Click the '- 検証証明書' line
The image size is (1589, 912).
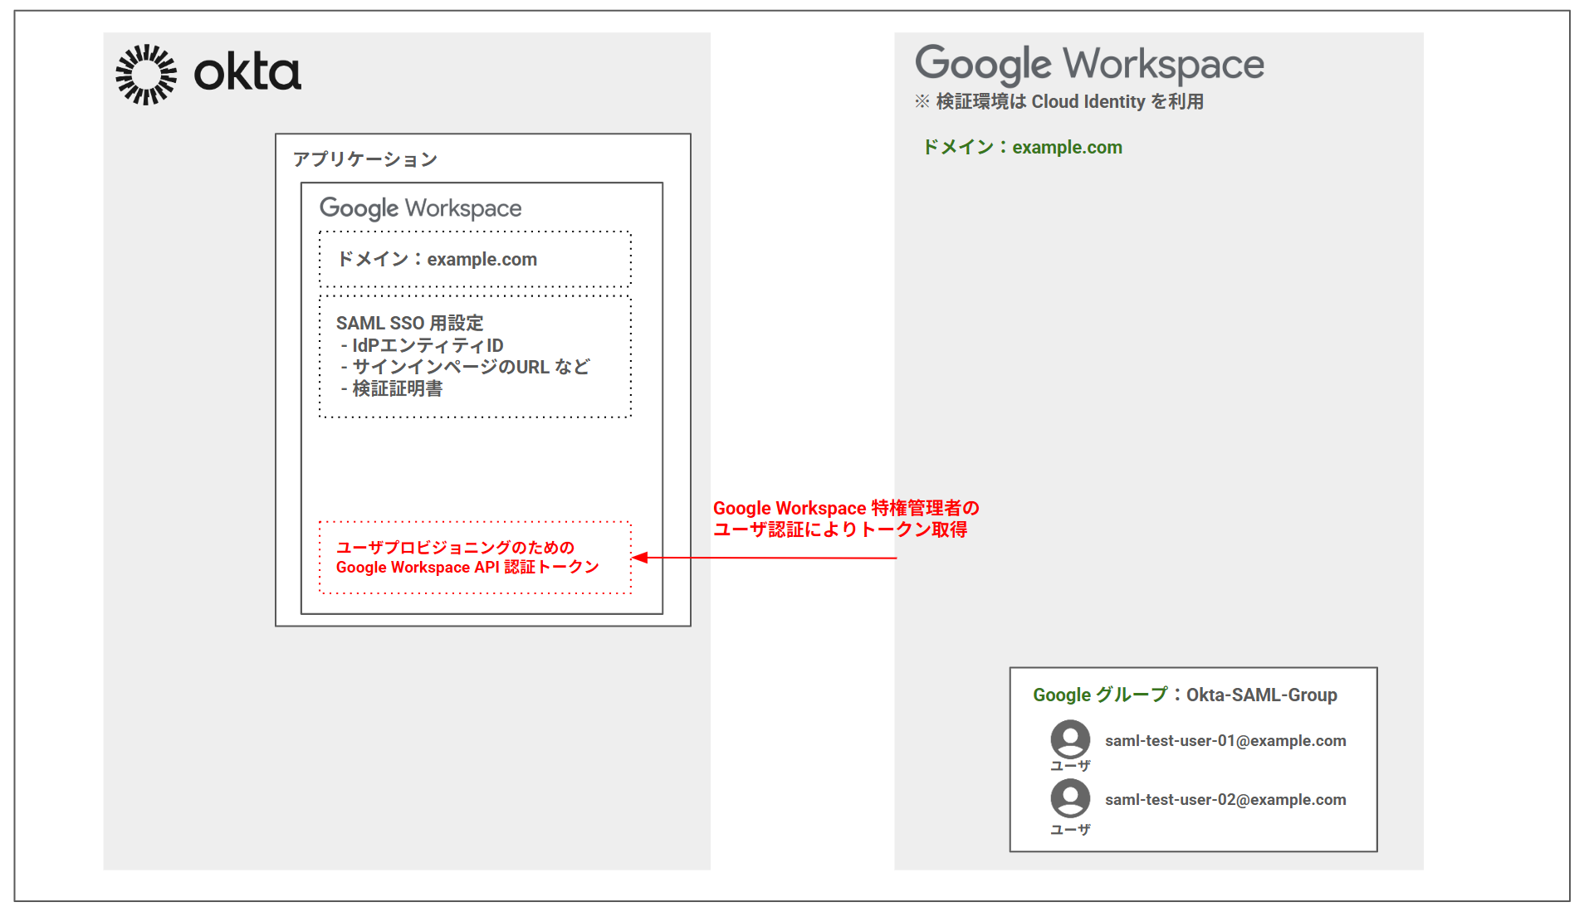click(x=391, y=388)
